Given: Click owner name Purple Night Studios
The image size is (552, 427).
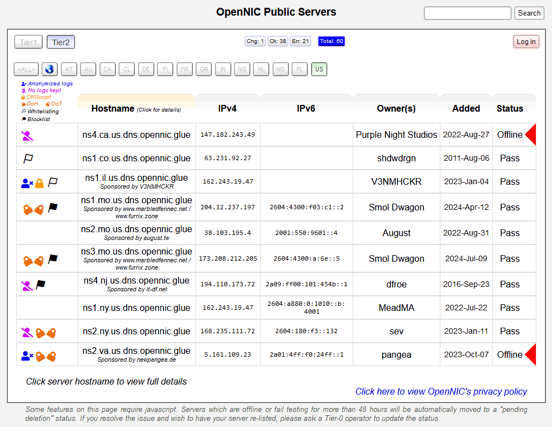Looking at the screenshot, I should tap(396, 135).
